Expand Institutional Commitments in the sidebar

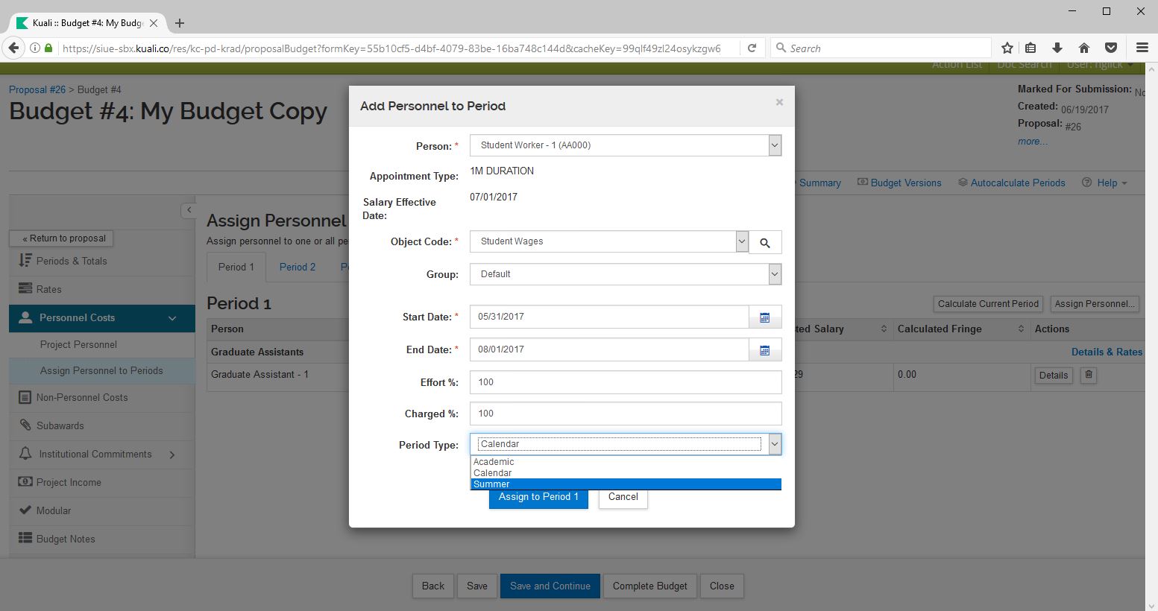[x=172, y=455]
